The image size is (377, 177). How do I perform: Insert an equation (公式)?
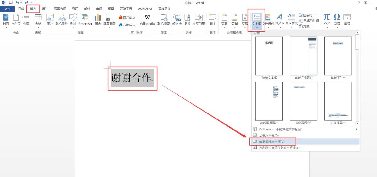[327, 21]
